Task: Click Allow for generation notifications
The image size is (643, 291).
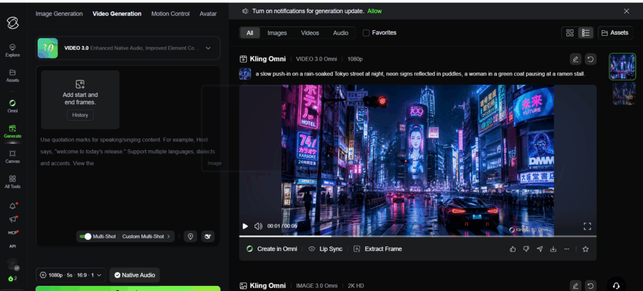Action: tap(374, 11)
